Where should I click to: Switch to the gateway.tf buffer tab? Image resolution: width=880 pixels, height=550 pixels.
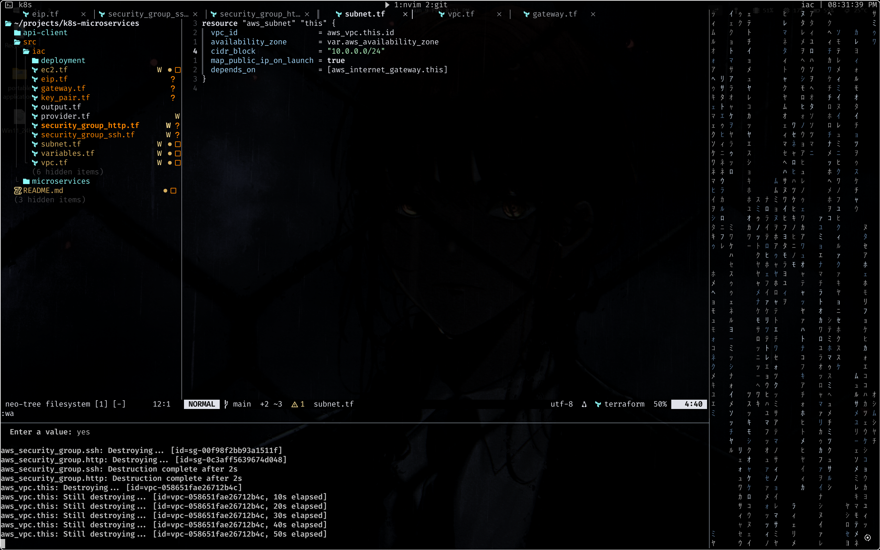tap(554, 14)
